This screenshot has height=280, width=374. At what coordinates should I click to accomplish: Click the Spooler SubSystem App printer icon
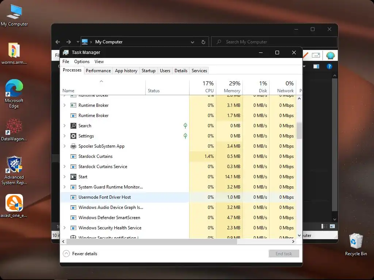(x=73, y=146)
